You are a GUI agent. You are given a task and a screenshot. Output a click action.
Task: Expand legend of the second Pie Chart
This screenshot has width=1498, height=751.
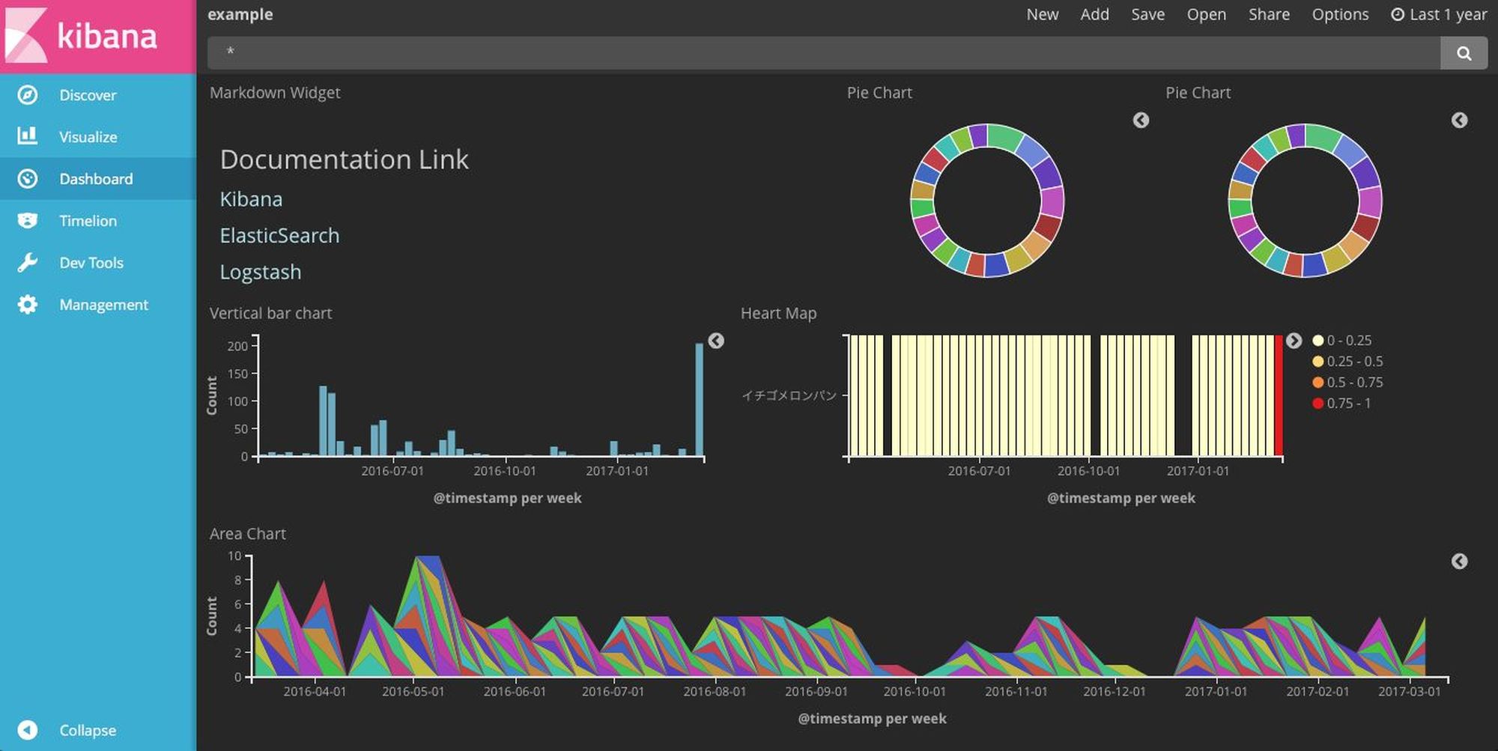(x=1459, y=121)
